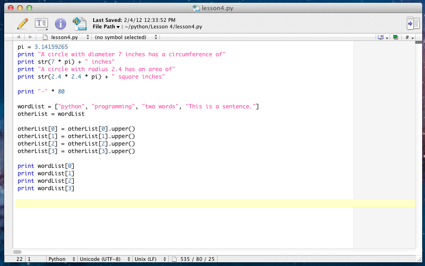425x266 pixels.
Task: Expand the File Path dropdown arrow
Action: [x=118, y=27]
